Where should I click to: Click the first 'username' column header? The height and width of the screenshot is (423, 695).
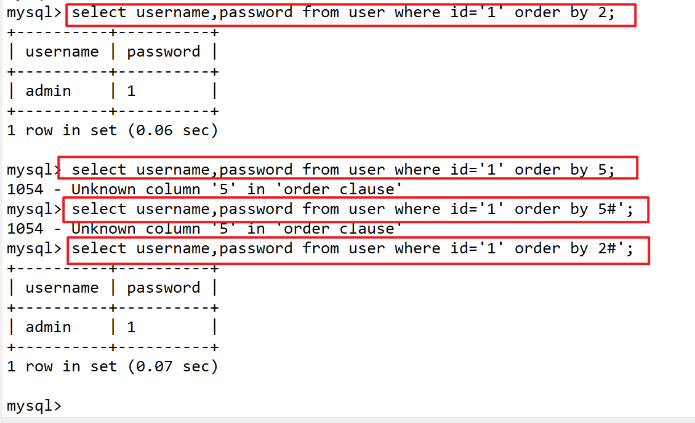point(62,52)
